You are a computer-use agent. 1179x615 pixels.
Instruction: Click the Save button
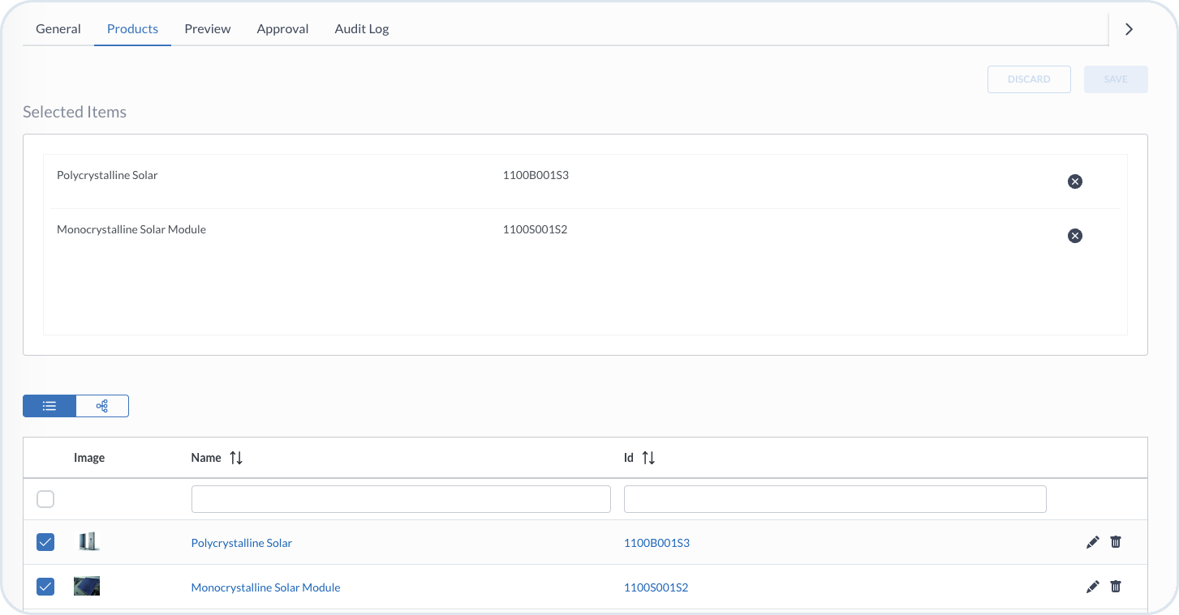click(x=1116, y=79)
